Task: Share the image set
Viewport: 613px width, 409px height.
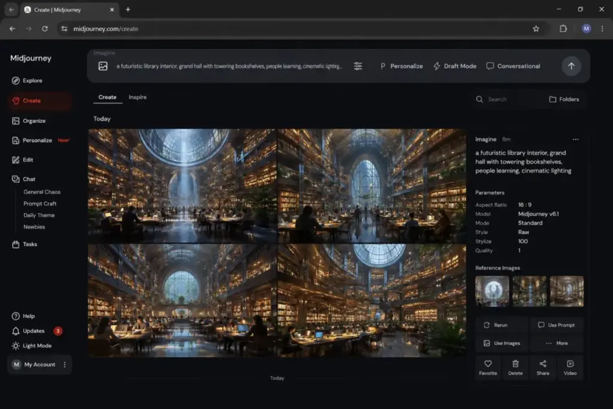Action: 542,368
